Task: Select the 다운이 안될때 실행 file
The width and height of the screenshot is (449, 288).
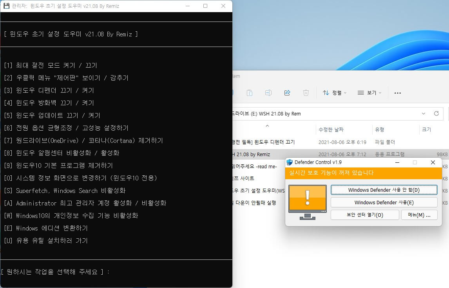Action: (x=255, y=203)
